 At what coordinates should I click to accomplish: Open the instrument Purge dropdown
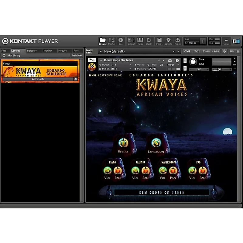(x=173, y=65)
